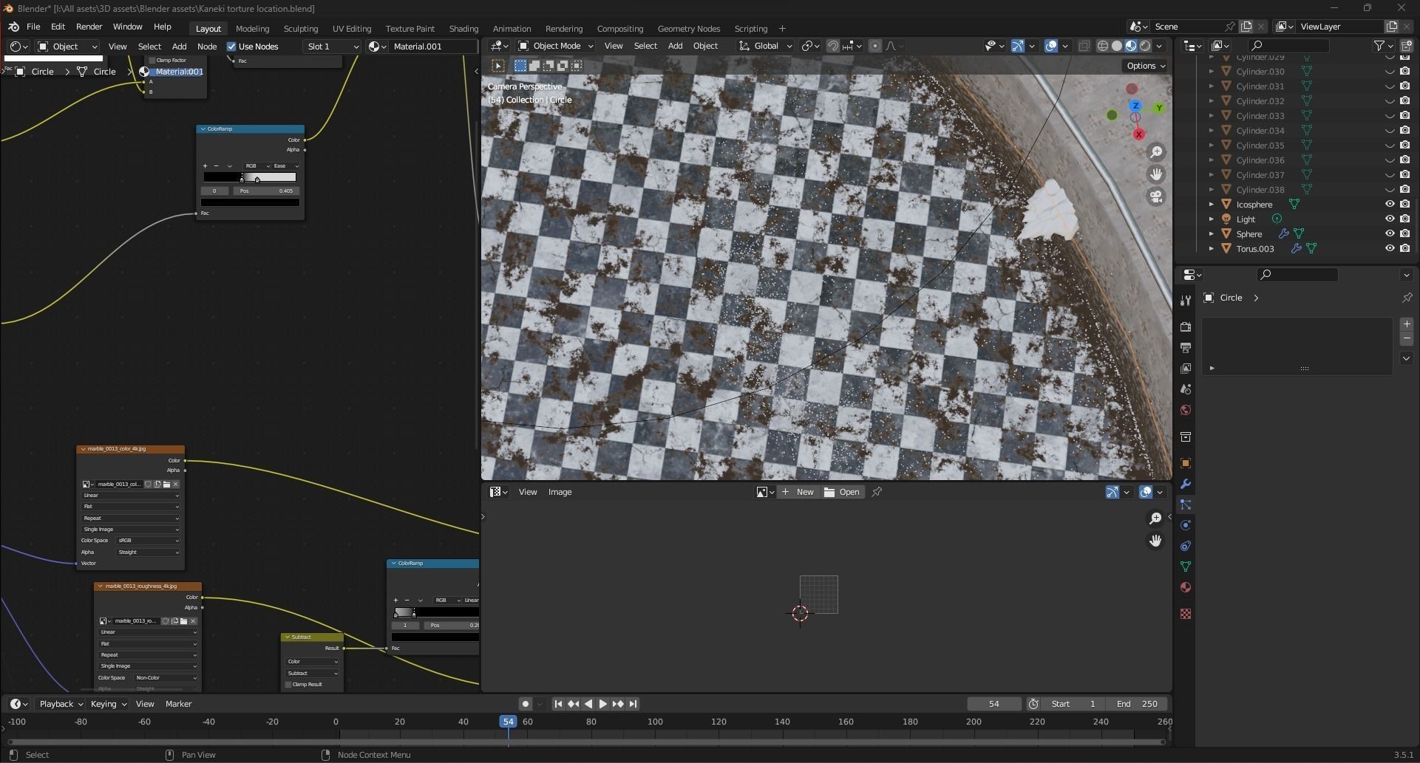Expand the Icosphere outliner item
Image resolution: width=1420 pixels, height=763 pixels.
pos(1211,205)
